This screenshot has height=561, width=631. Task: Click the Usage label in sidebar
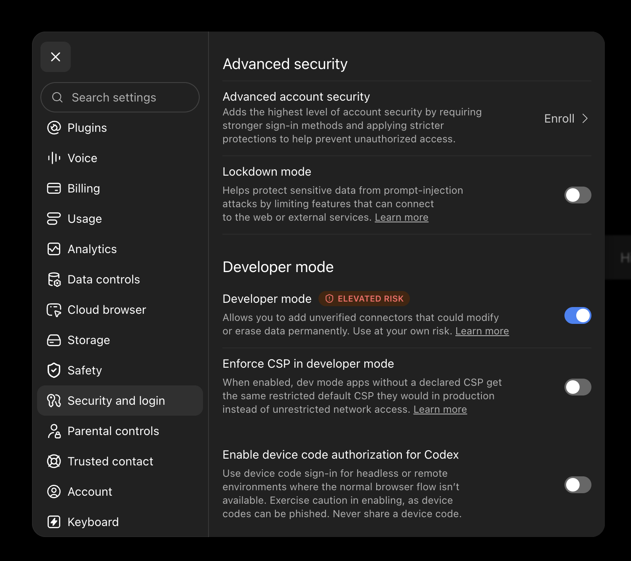[x=85, y=219]
